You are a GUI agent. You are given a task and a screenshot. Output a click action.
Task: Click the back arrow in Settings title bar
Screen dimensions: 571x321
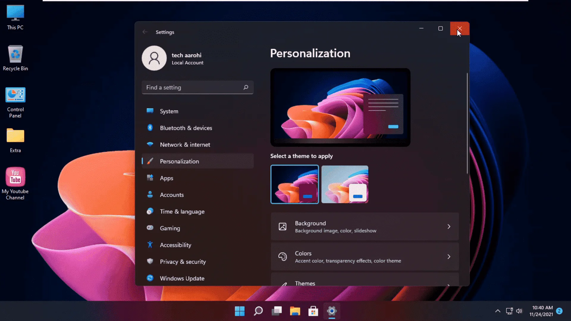(x=145, y=32)
